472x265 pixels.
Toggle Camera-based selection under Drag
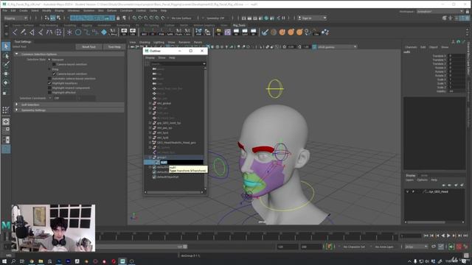(x=54, y=74)
